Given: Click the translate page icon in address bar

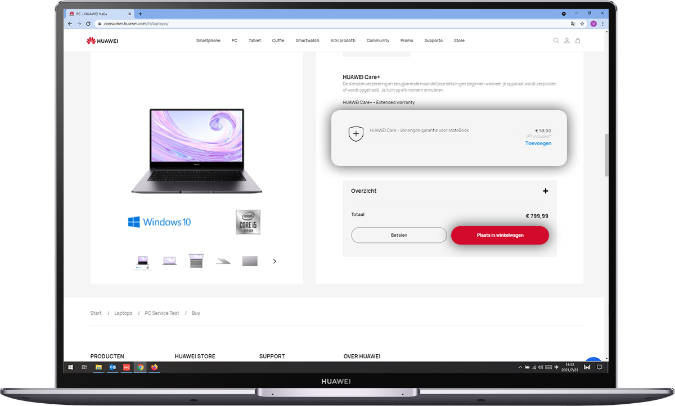Looking at the screenshot, I should 573,24.
